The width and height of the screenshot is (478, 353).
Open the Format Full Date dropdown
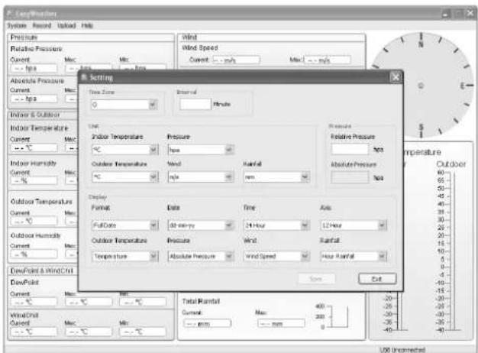tap(124, 225)
